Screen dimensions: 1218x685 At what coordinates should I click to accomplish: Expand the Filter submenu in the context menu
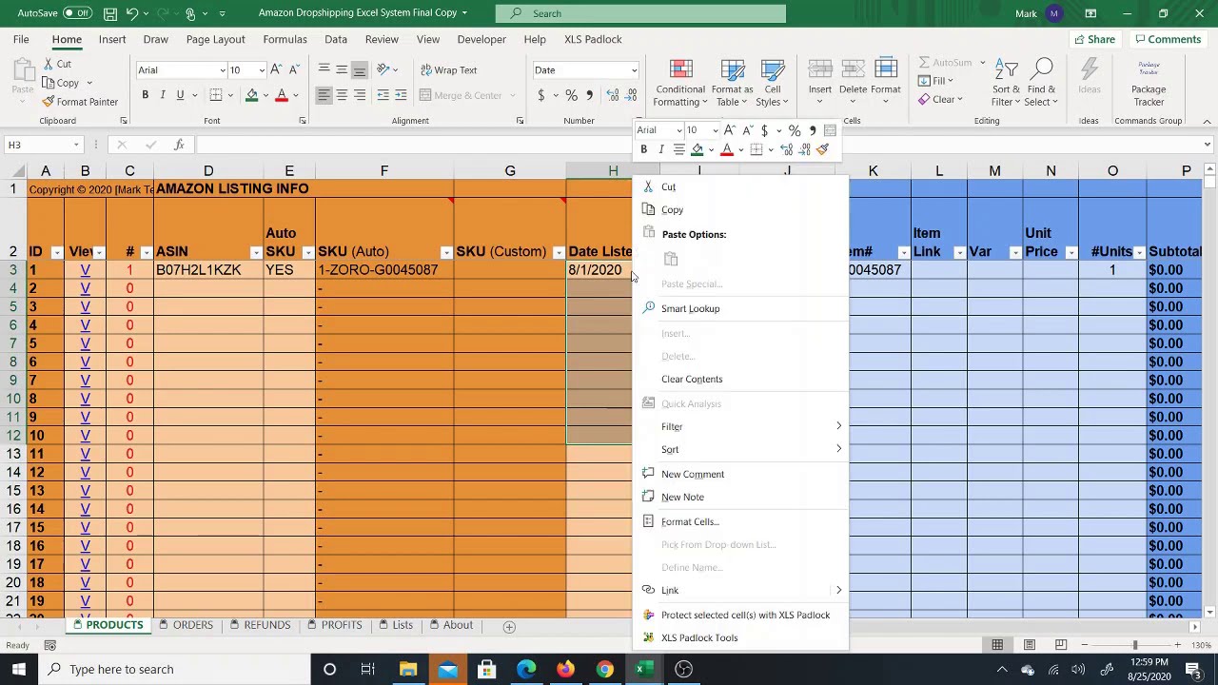click(x=741, y=426)
